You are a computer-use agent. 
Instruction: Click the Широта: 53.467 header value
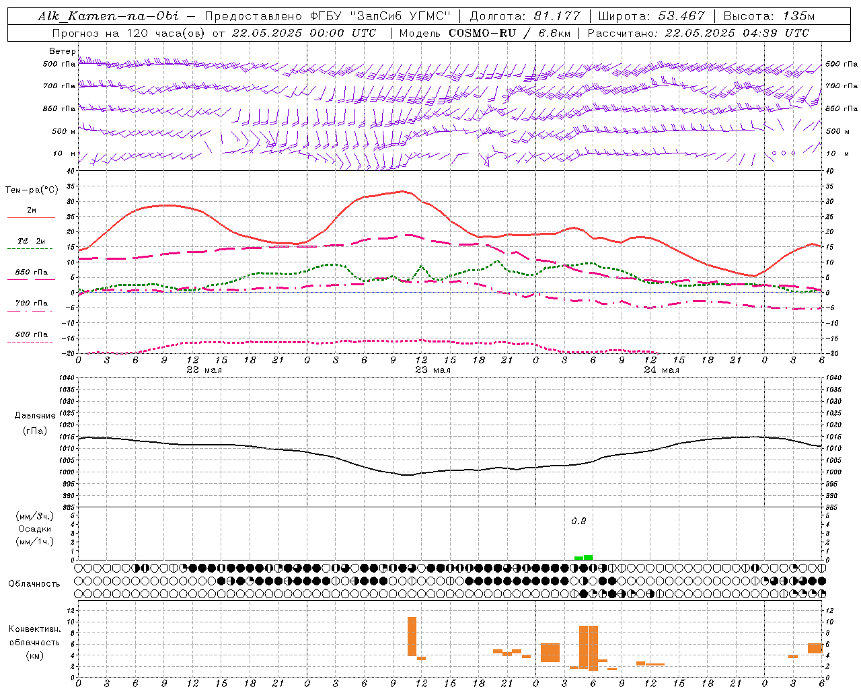click(651, 16)
